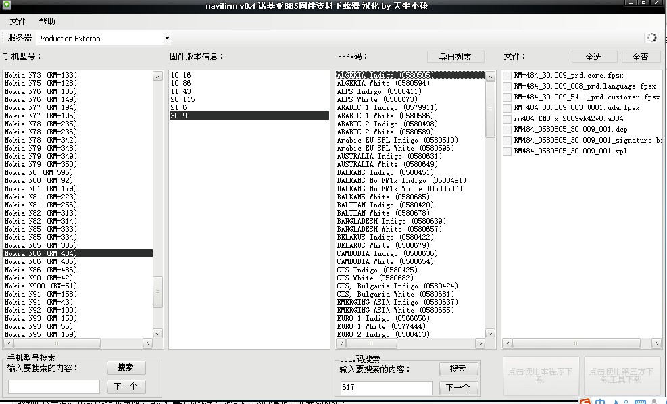Click code list horizontal scroll right arrow
Screen dimensions: 667x404
point(480,343)
